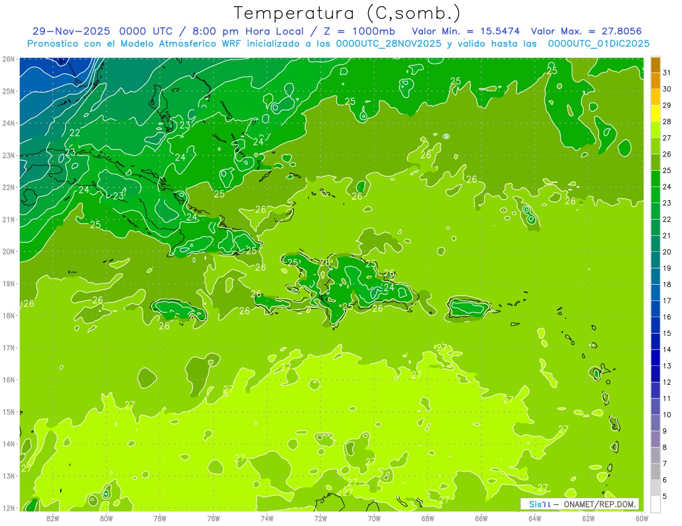
Task: Click the "74W" longitude axis label
Action: point(267,518)
